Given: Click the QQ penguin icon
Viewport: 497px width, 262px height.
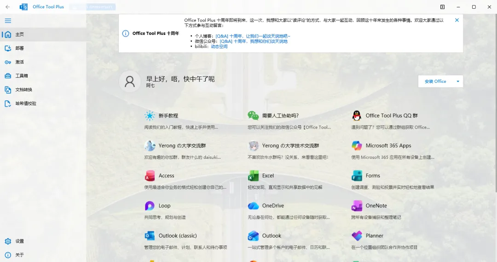Looking at the screenshot, I should (357, 116).
